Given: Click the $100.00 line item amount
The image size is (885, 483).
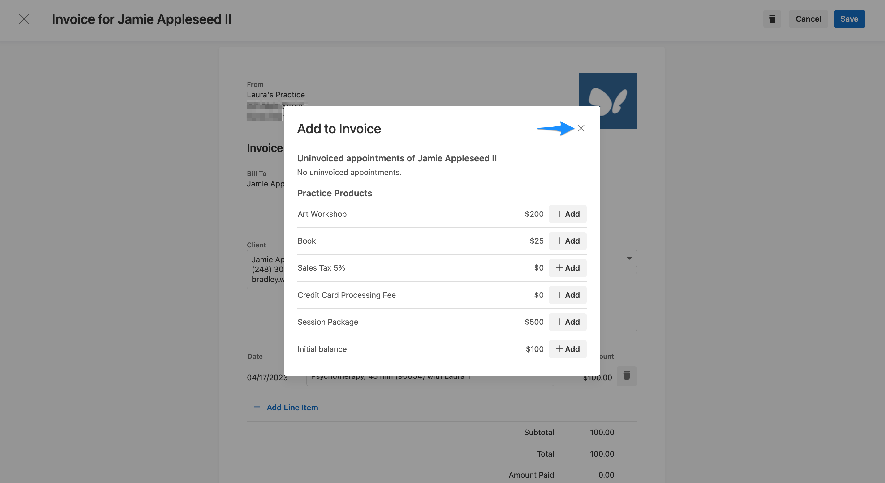Looking at the screenshot, I should pyautogui.click(x=598, y=377).
